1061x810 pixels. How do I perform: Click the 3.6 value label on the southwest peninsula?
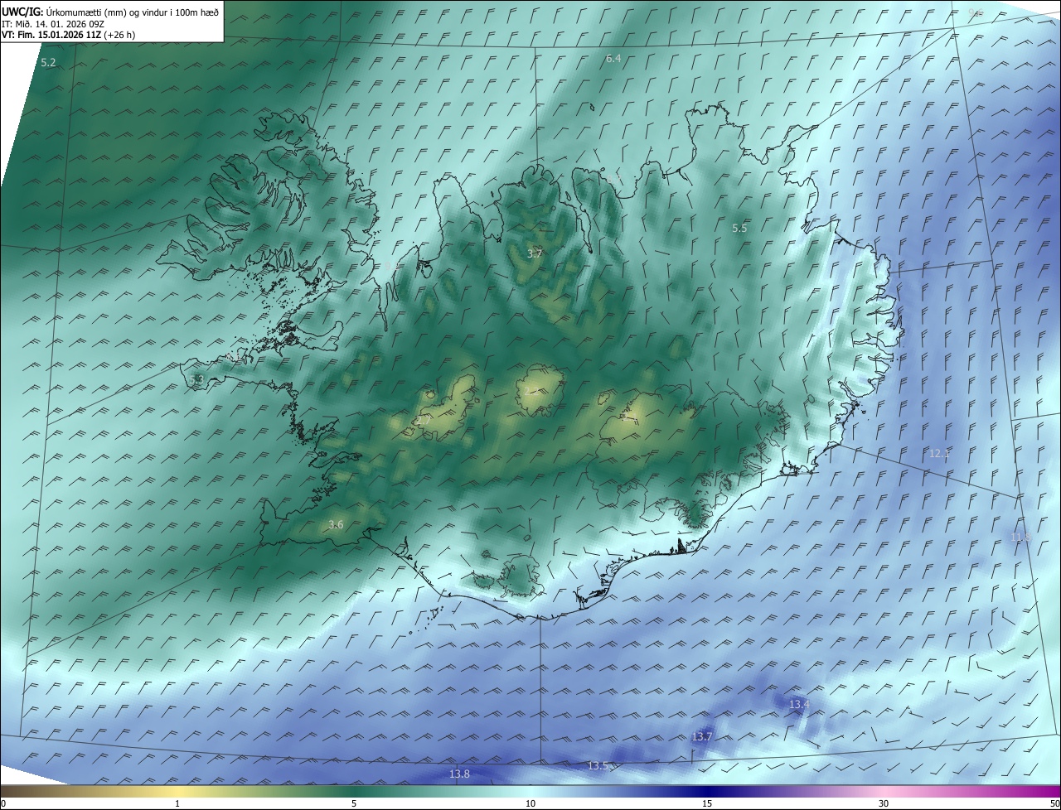[x=336, y=524]
